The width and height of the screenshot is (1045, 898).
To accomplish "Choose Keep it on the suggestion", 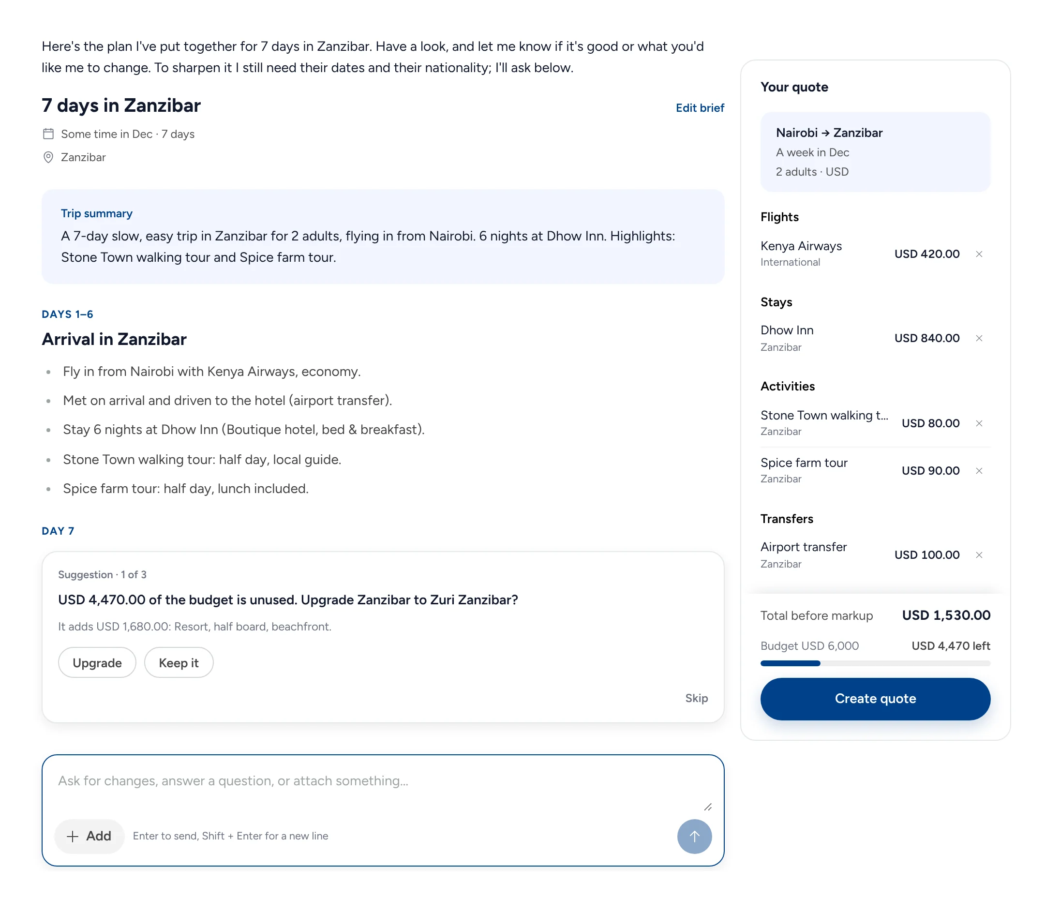I will (x=179, y=662).
